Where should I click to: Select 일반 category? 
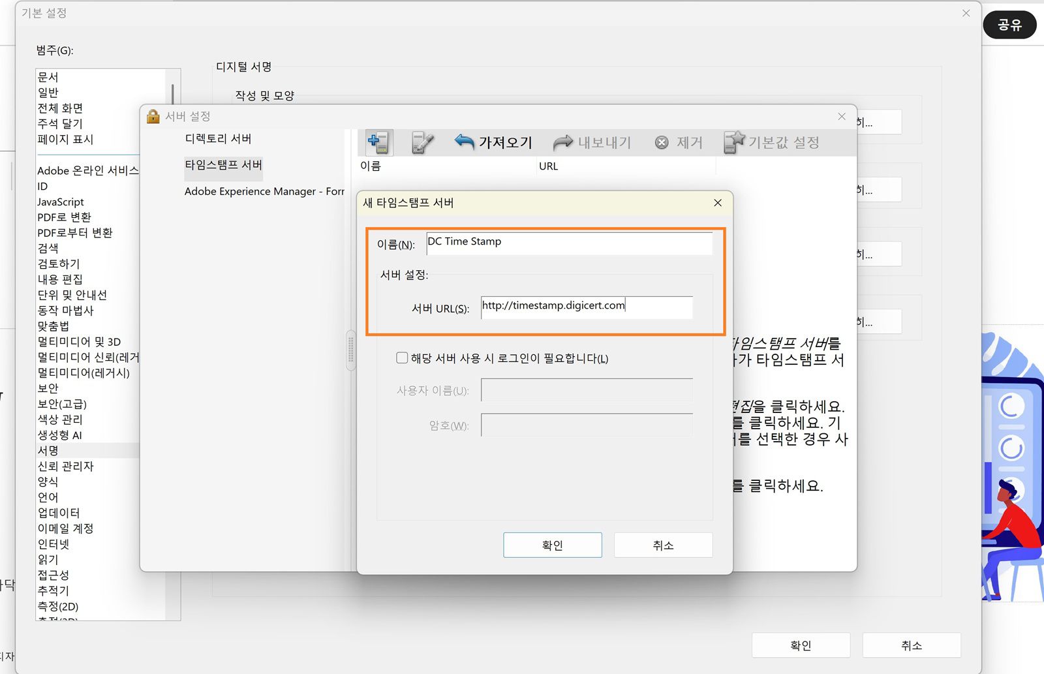click(x=48, y=93)
